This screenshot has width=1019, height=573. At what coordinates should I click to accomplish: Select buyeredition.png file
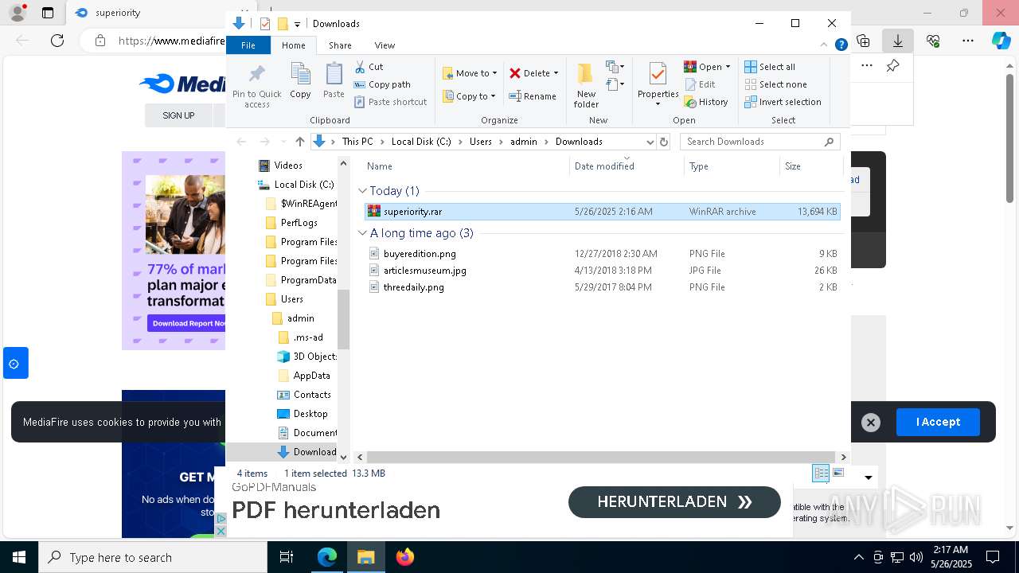(602, 254)
